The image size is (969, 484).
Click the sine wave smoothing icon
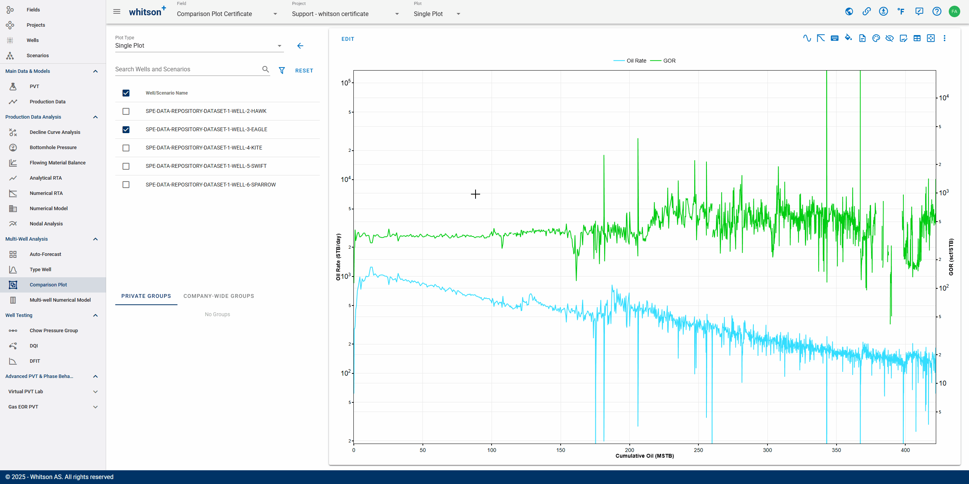[807, 38]
